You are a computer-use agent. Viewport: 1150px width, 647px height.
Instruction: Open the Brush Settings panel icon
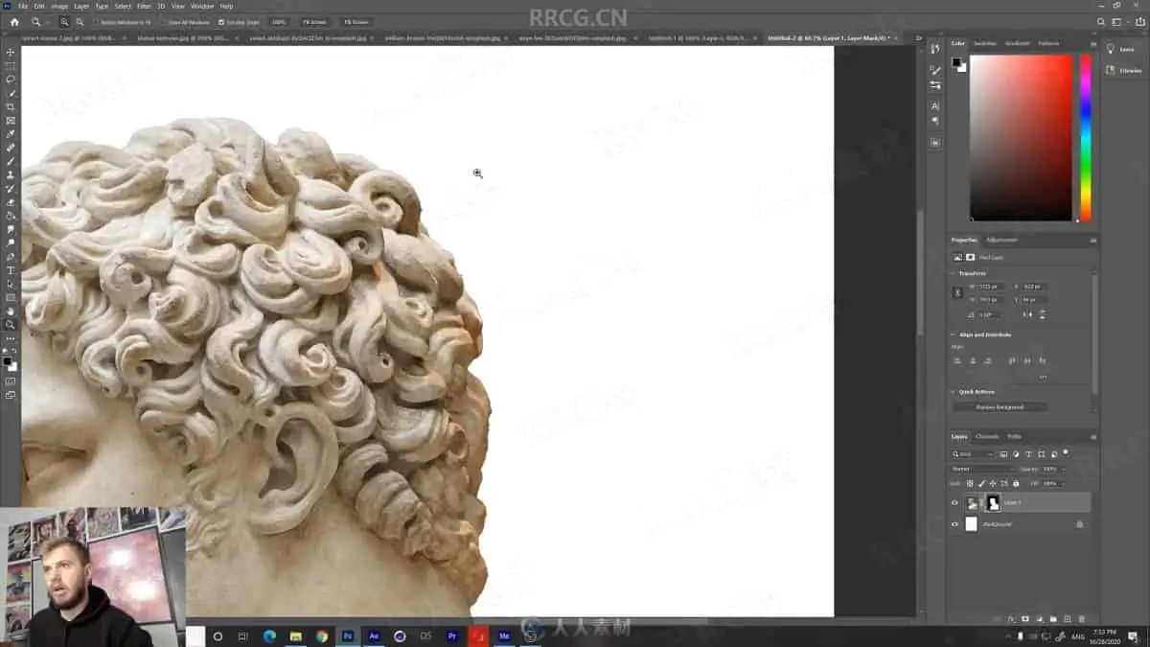935,71
